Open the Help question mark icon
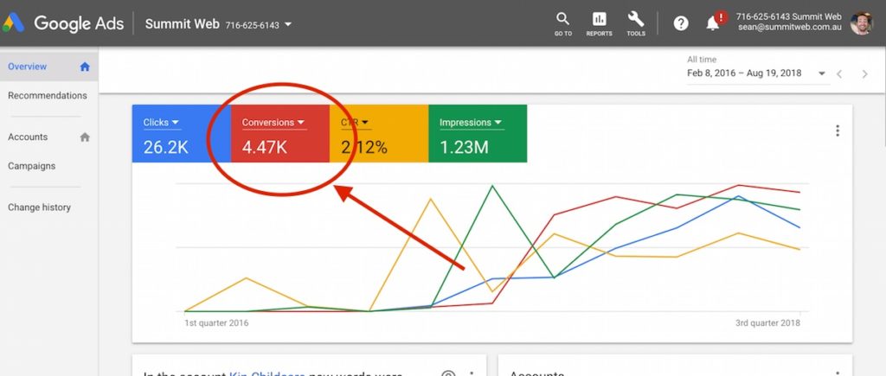 point(681,23)
